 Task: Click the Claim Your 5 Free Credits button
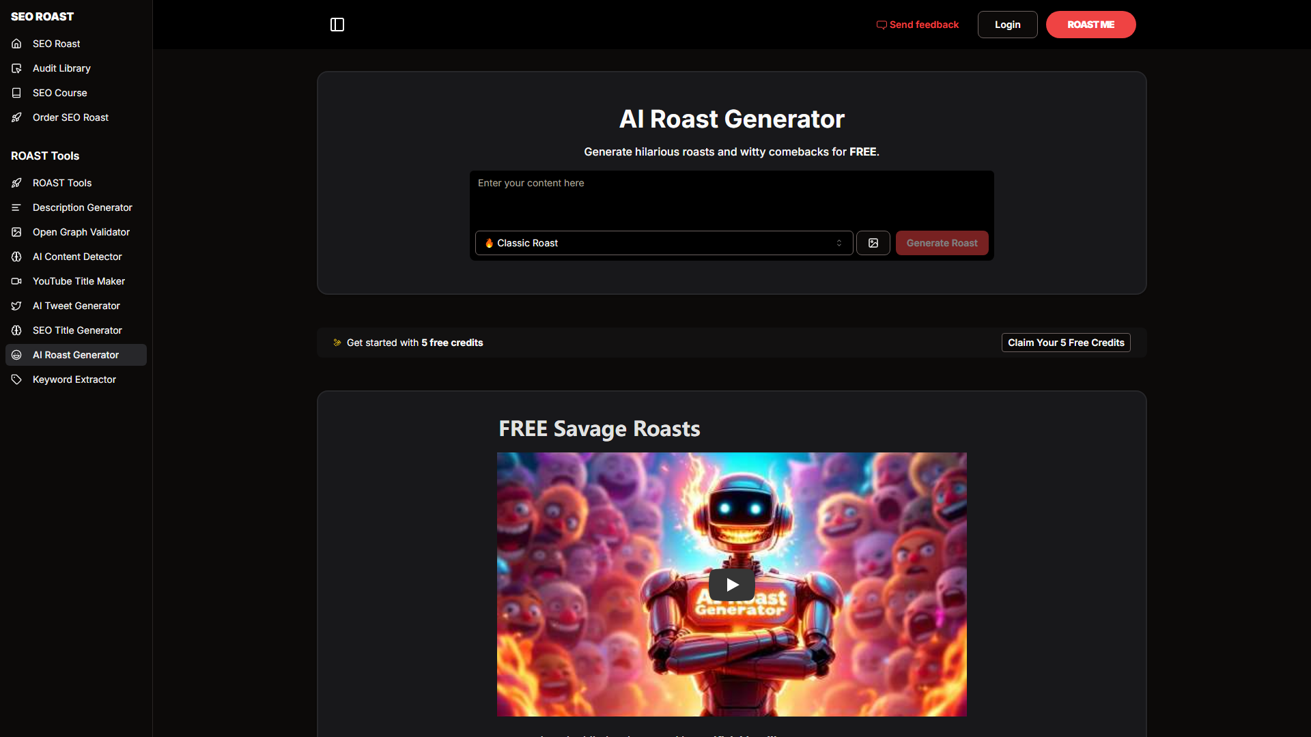(1066, 342)
